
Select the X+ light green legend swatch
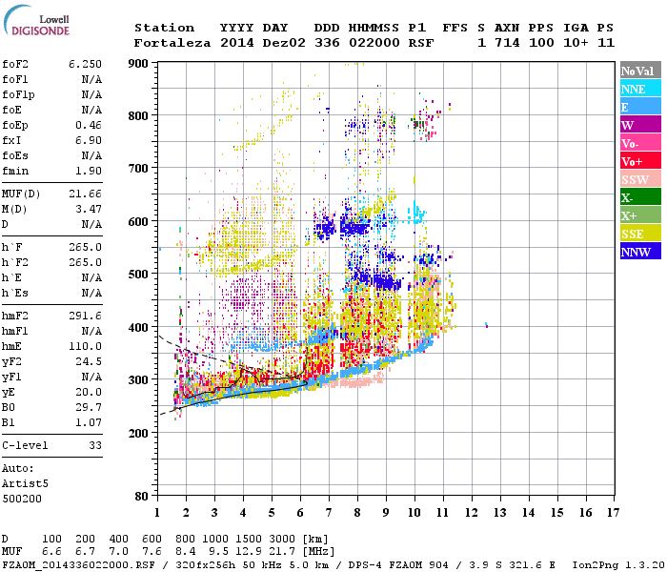pyautogui.click(x=640, y=214)
